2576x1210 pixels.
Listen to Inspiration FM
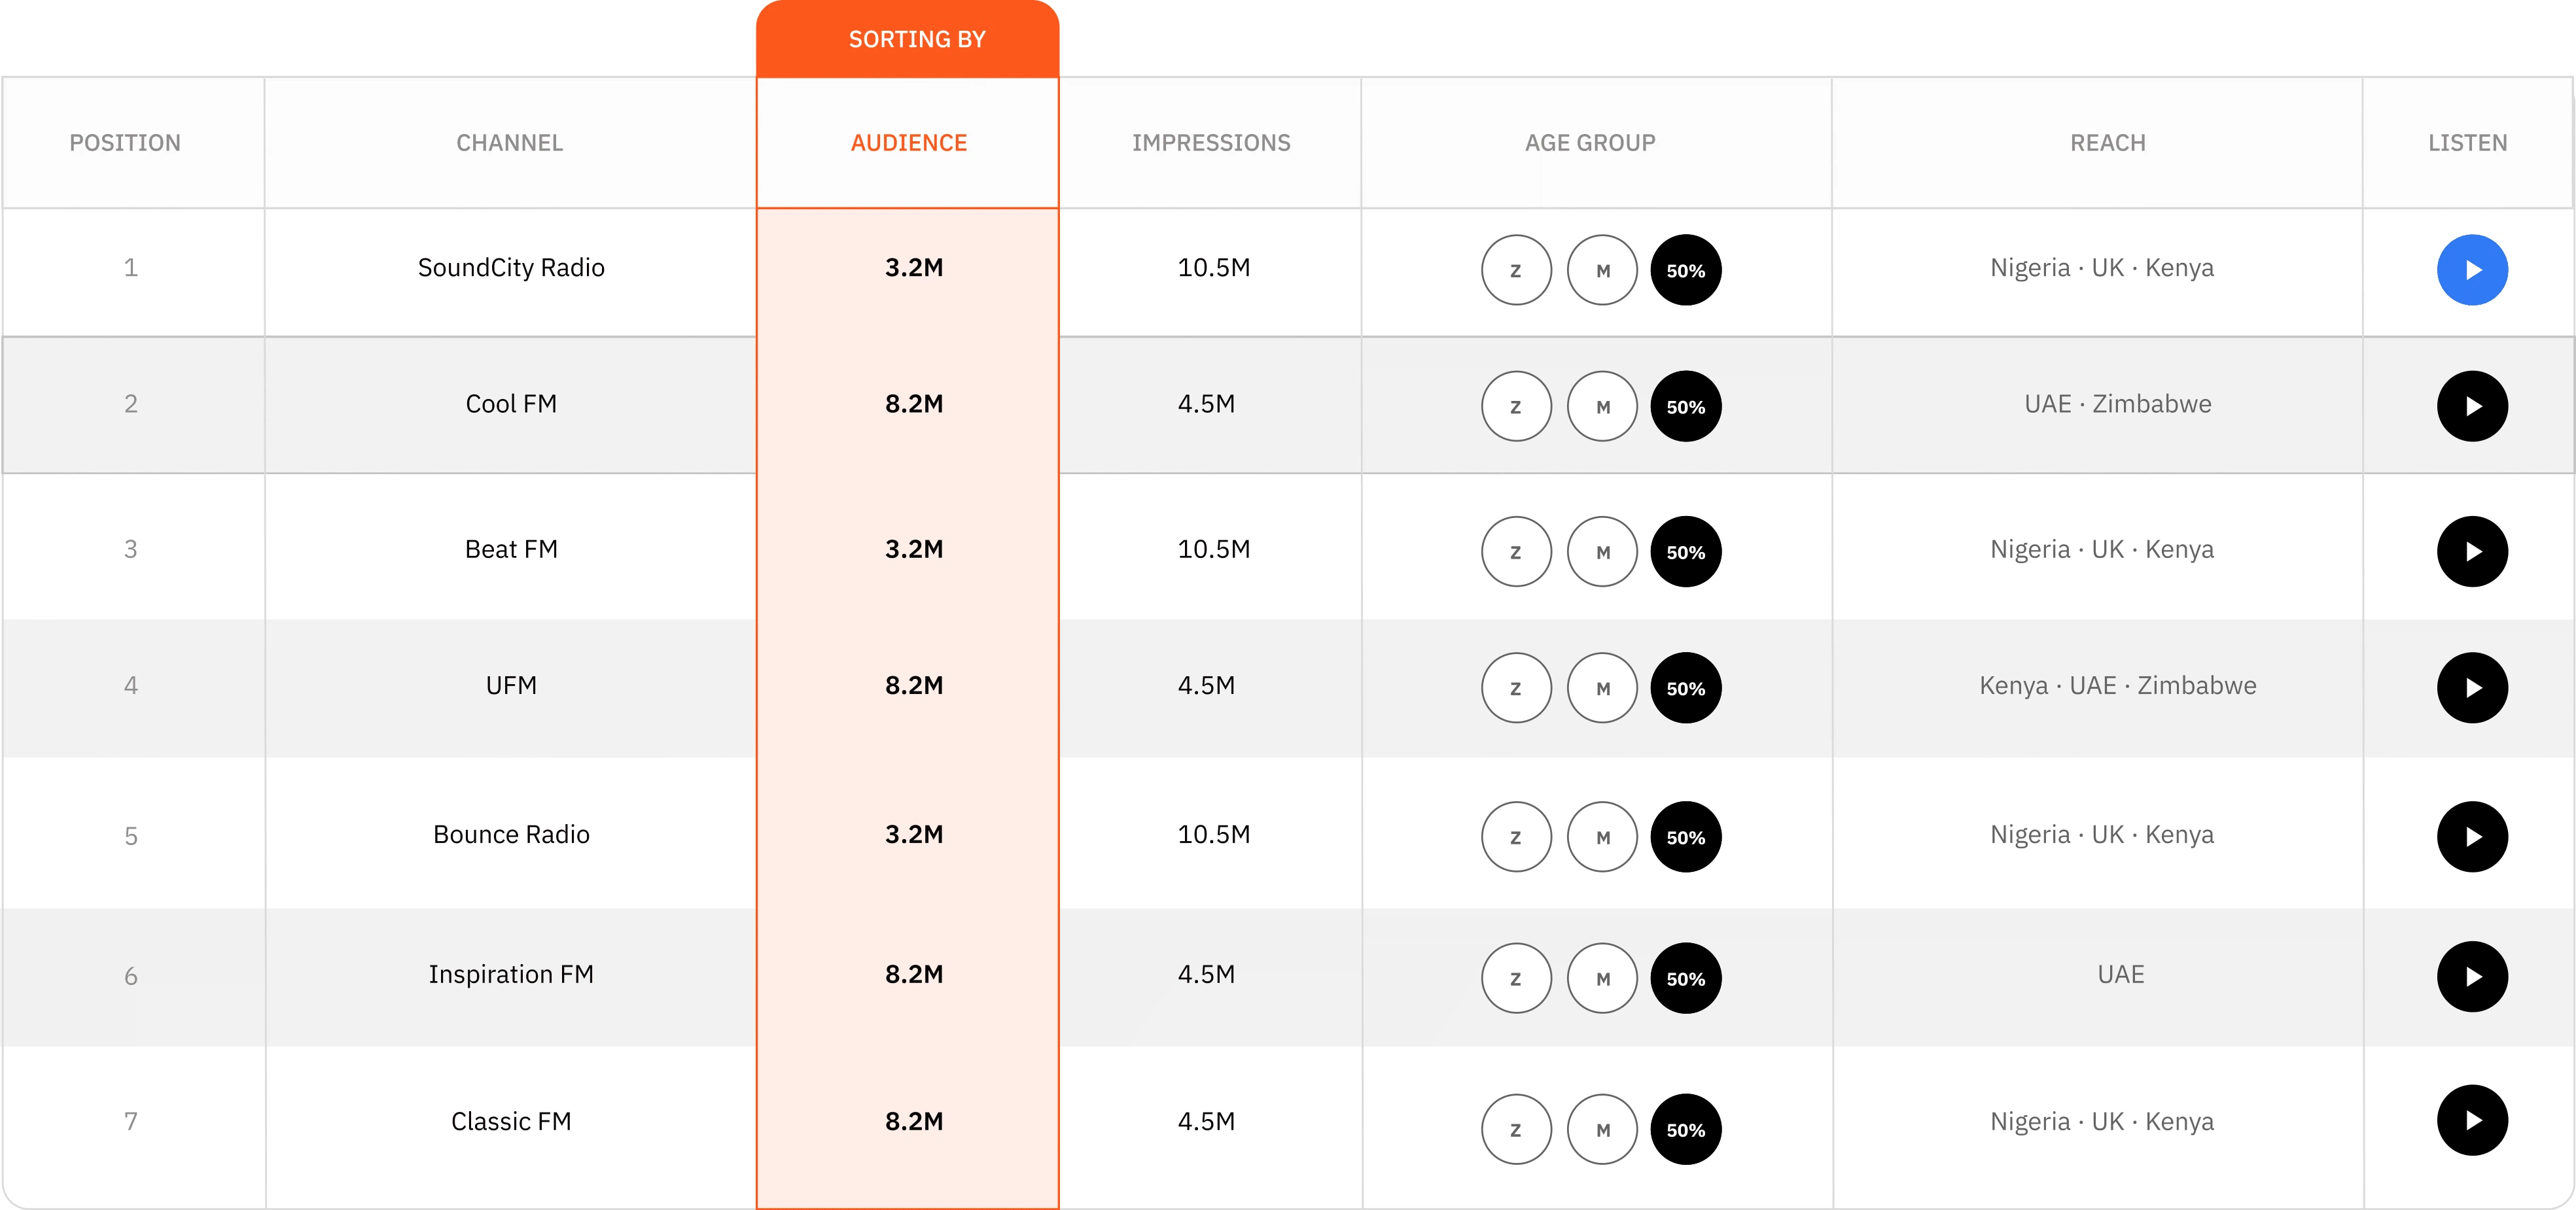click(x=2471, y=977)
